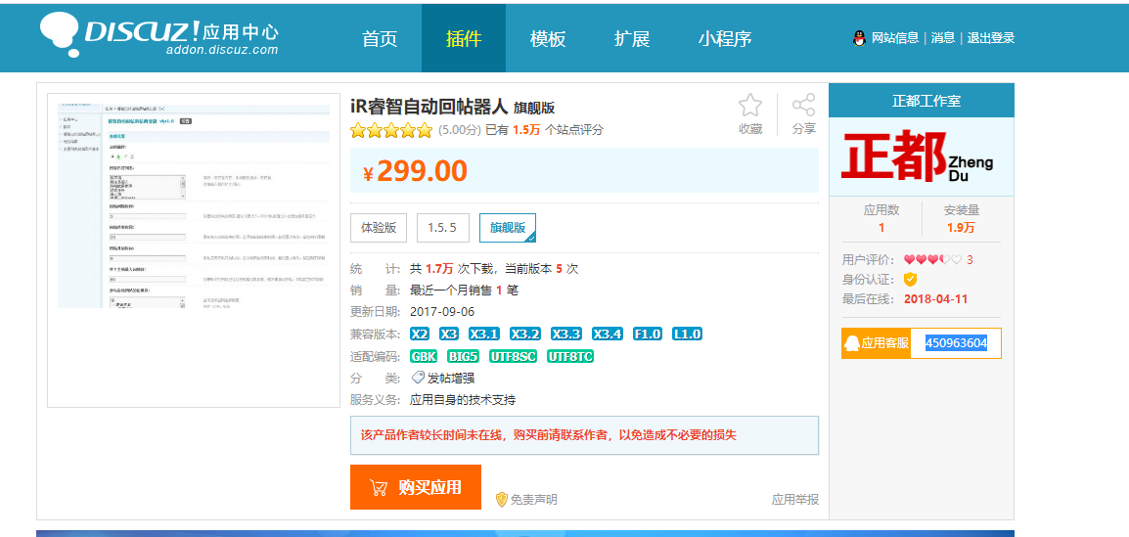1129x537 pixels.
Task: Click the 购买应用 purchase button
Action: [416, 487]
